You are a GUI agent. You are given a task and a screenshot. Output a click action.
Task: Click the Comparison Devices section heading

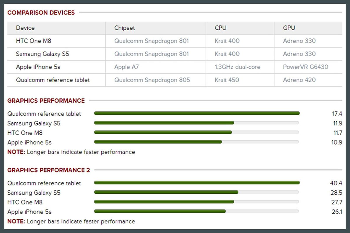(41, 13)
